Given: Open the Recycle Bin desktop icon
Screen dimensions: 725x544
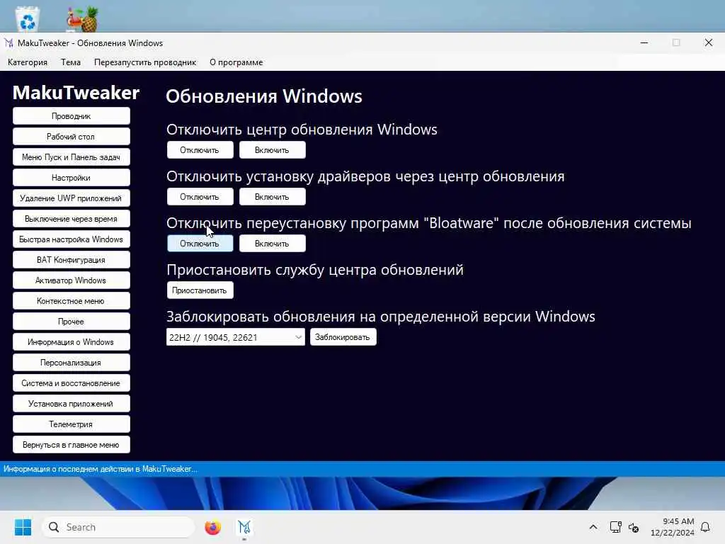Looking at the screenshot, I should pos(28,19).
